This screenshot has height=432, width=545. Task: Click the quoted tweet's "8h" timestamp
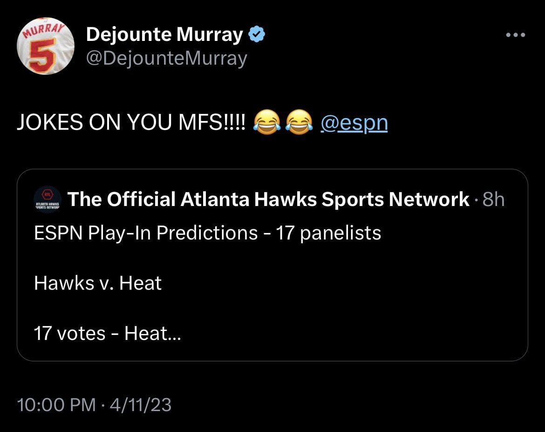pos(494,199)
